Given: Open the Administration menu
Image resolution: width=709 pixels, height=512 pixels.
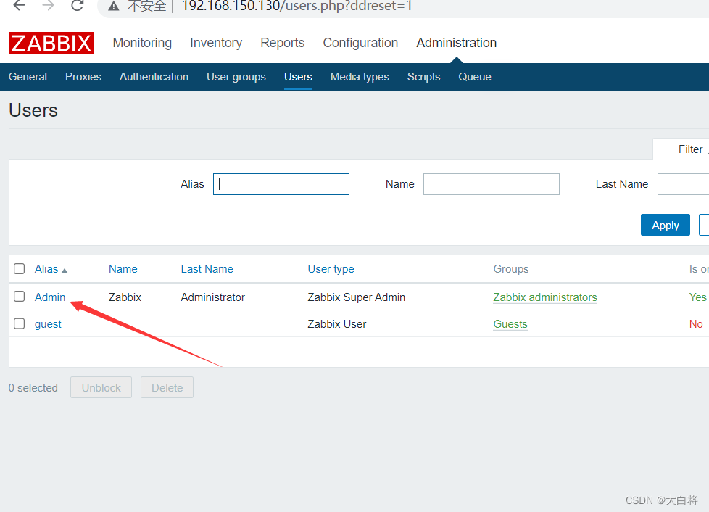Looking at the screenshot, I should pos(456,43).
